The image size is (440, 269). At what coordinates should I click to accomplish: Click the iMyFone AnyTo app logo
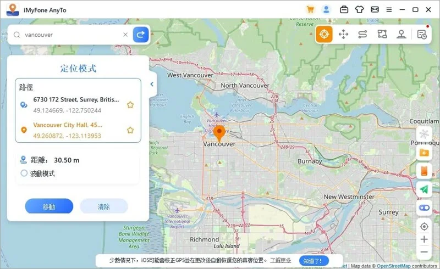[x=13, y=10]
